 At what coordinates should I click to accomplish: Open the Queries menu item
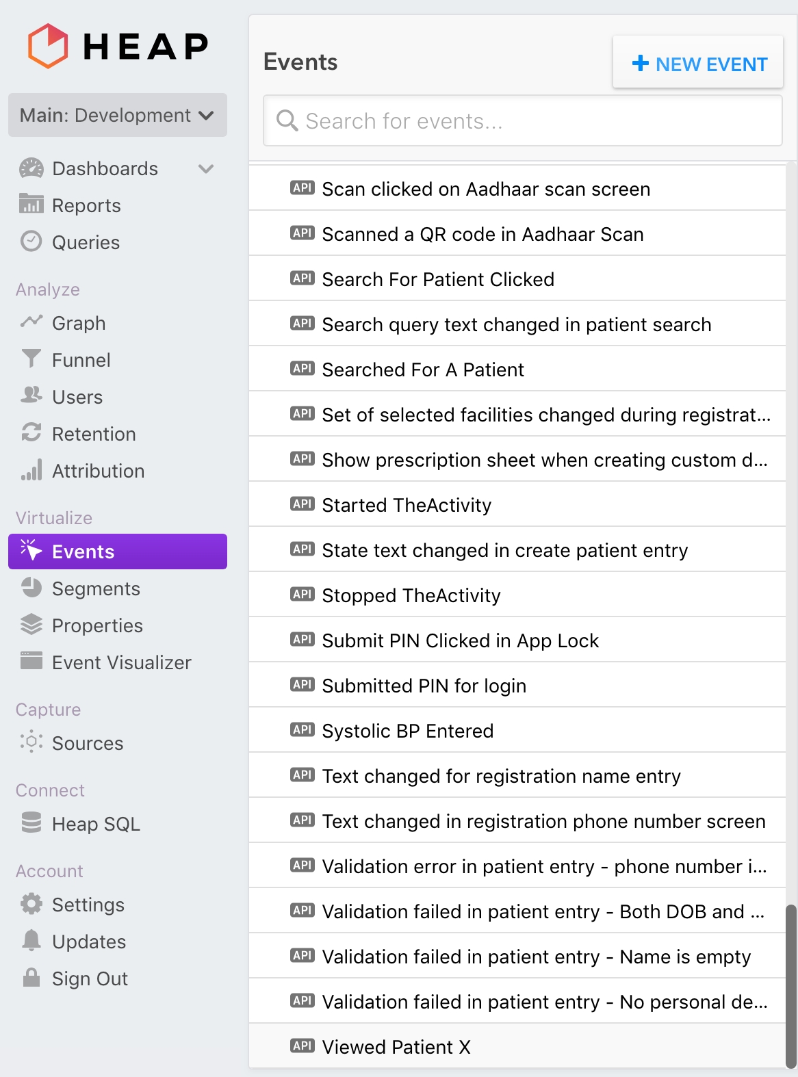86,242
